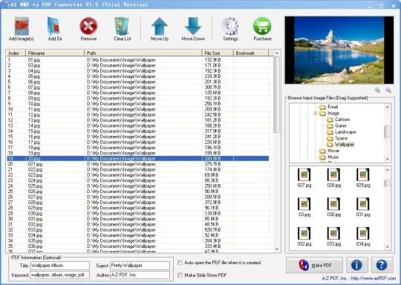Screen dimensions: 401x285
Task: Enable auto open PDF when created
Action: pos(180,263)
